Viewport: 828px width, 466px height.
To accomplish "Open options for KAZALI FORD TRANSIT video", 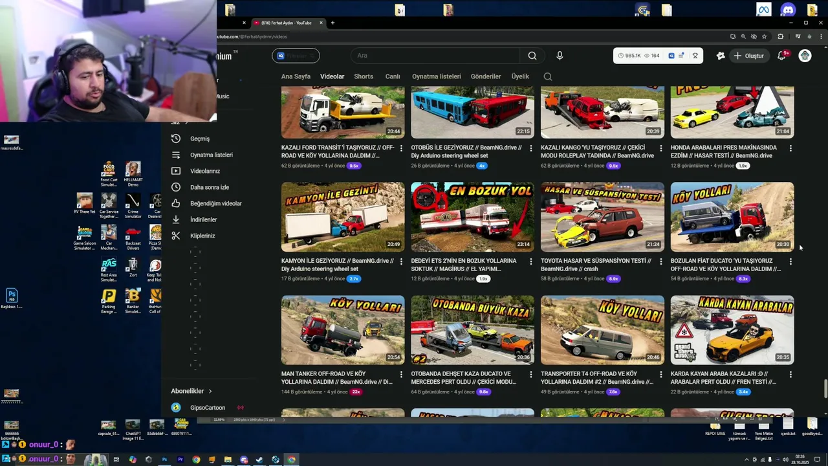I will (401, 149).
